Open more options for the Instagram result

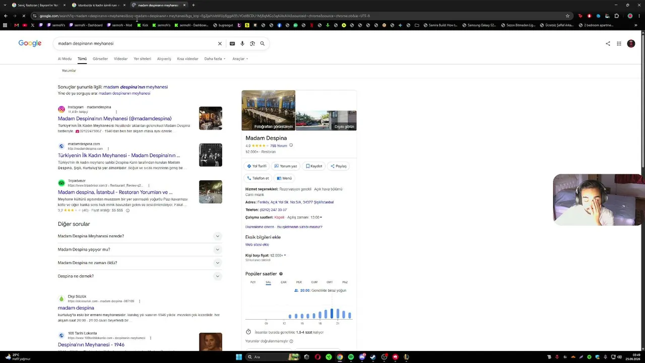pyautogui.click(x=116, y=112)
